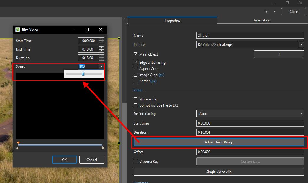Open the Speed dropdown arrow
Screen dimensions: 308x183
point(101,67)
